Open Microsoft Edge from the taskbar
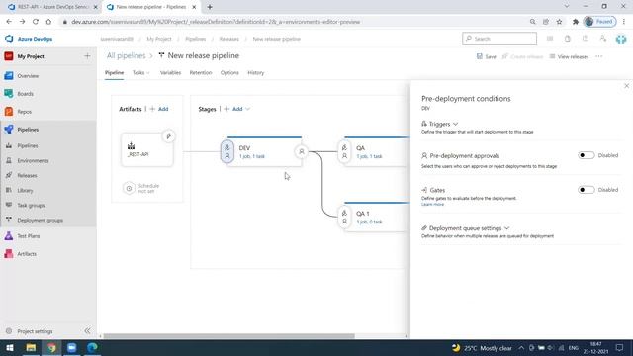The image size is (633, 356). 92,348
